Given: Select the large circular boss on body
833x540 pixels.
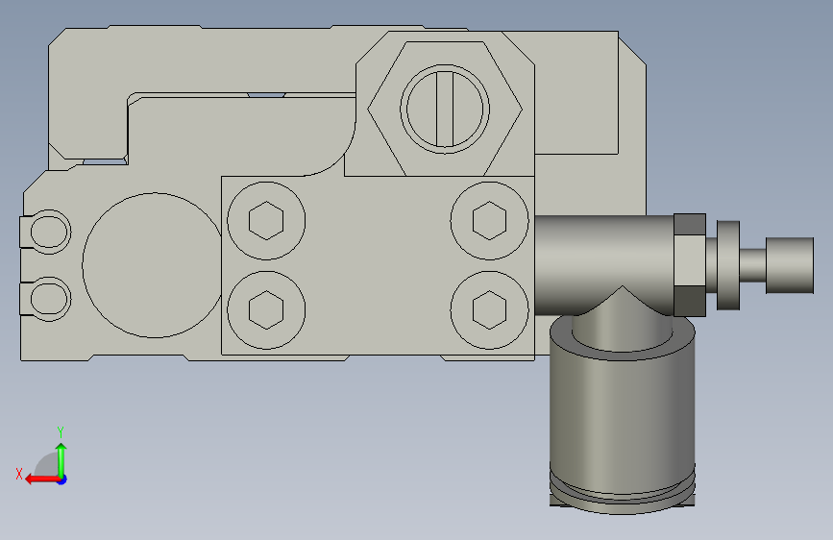Looking at the screenshot, I should pyautogui.click(x=154, y=265).
